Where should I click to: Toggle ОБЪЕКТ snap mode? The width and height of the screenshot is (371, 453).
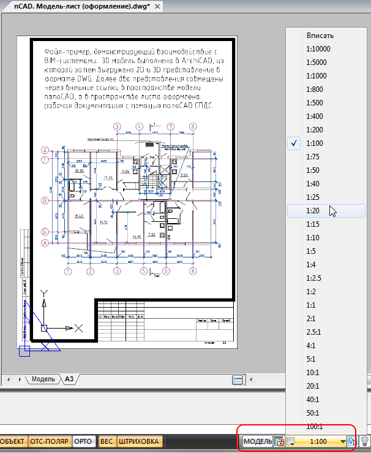coord(13,441)
